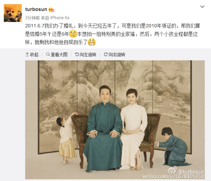Click the 向右旋转 clockwise arrow icon

click(x=105, y=54)
